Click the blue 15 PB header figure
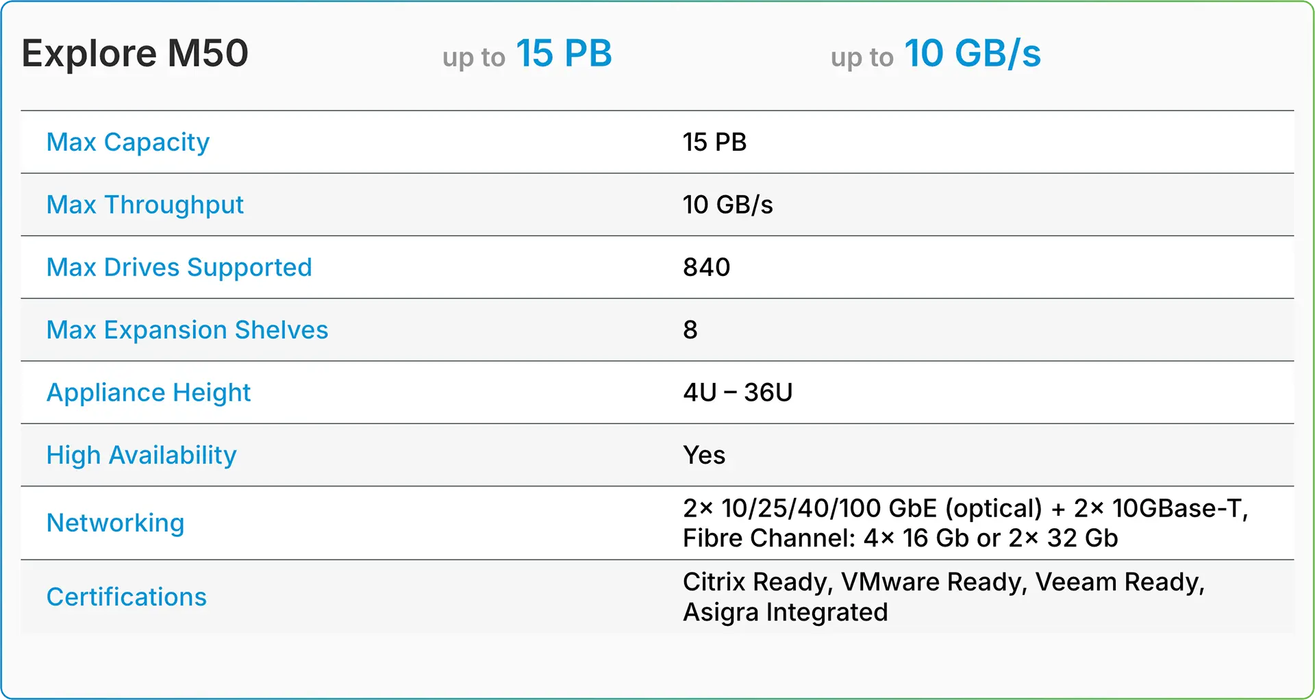Viewport: 1315px width, 700px height. coord(564,53)
